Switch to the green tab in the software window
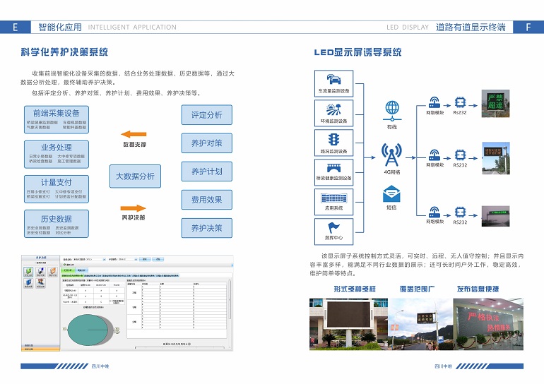Screen dimensions: 544x384 (x=68, y=270)
